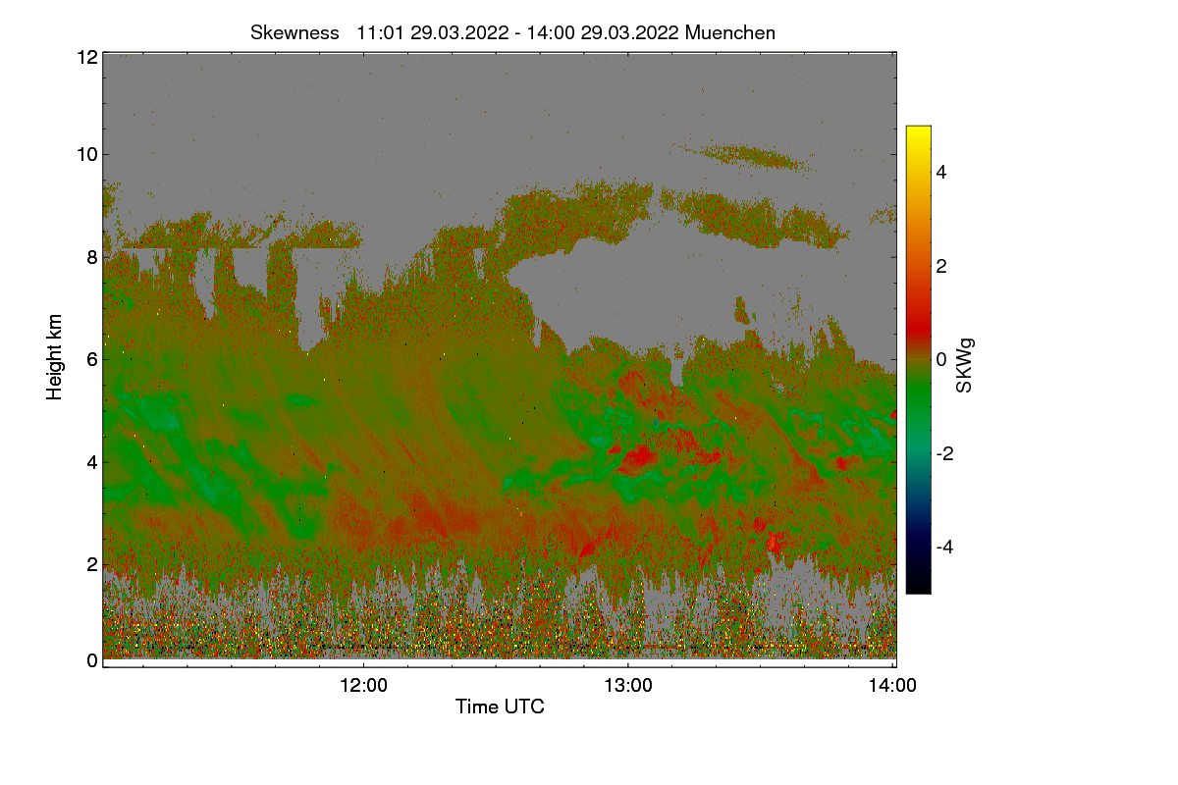This screenshot has width=1178, height=785.
Task: Click the height axis label 10
Action: [86, 154]
